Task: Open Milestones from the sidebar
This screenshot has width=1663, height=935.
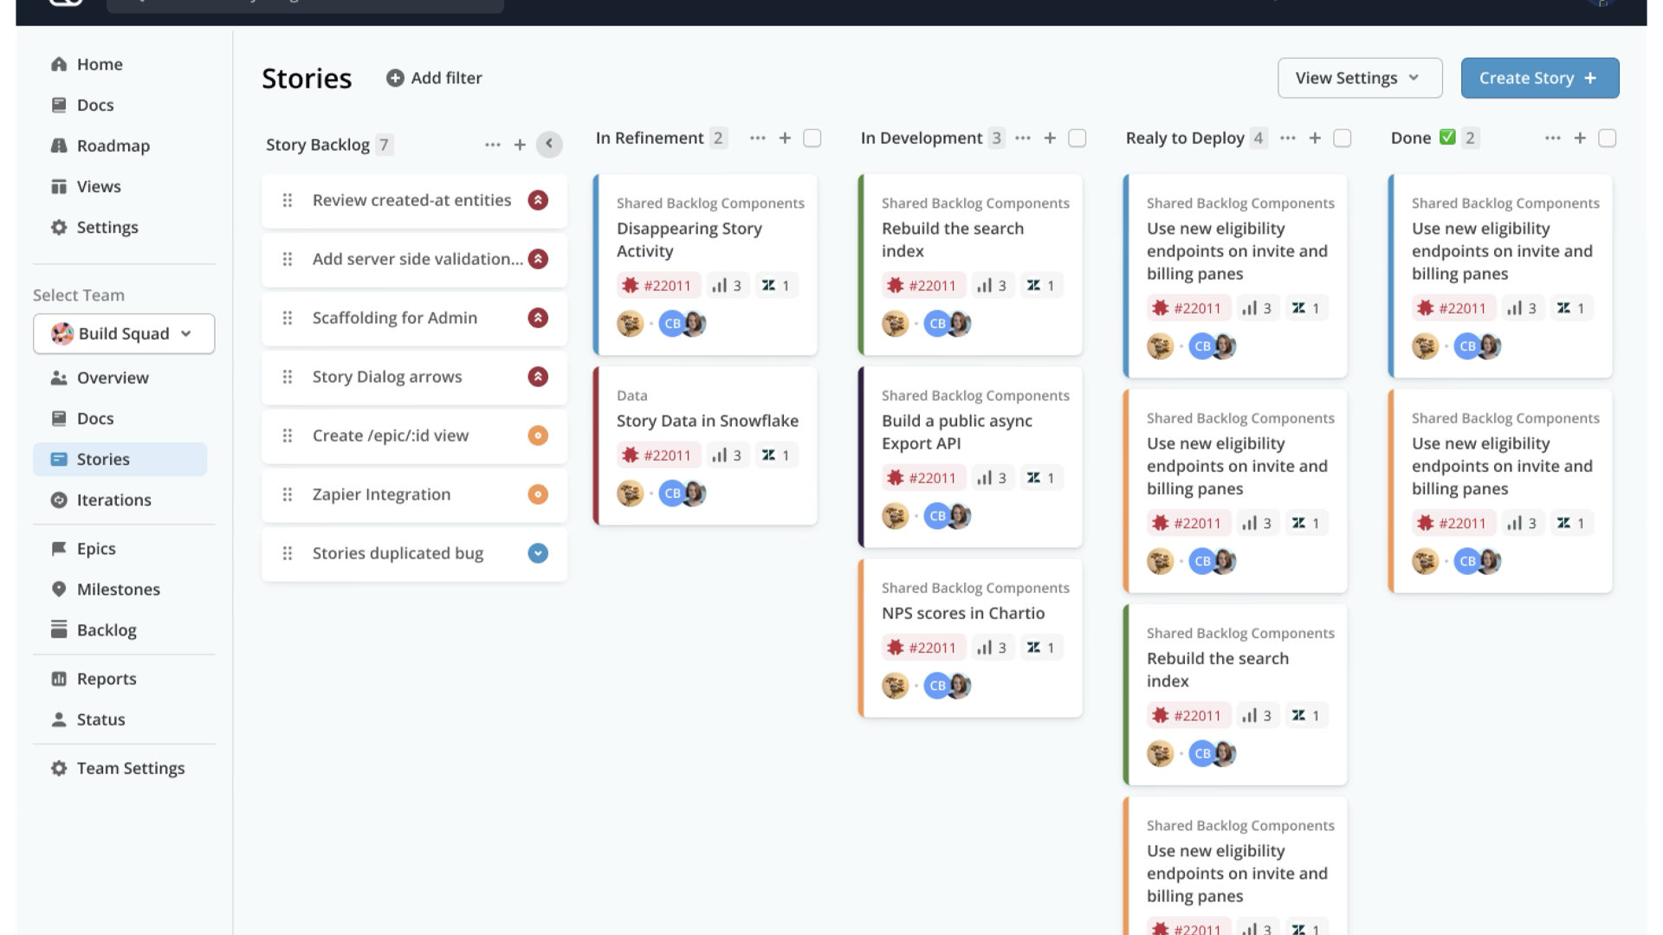Action: 118,589
